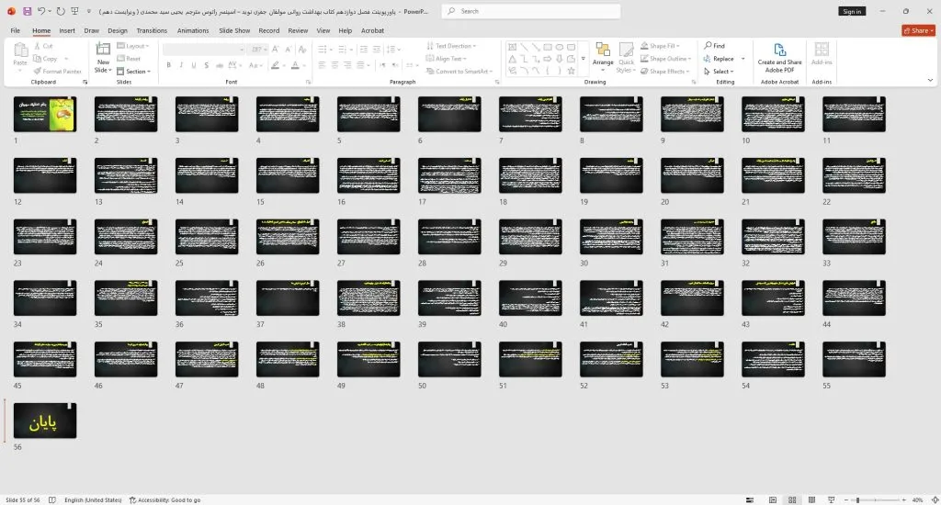This screenshot has width=941, height=505.
Task: Select slide 1 title thumbnail
Action: pyautogui.click(x=45, y=114)
